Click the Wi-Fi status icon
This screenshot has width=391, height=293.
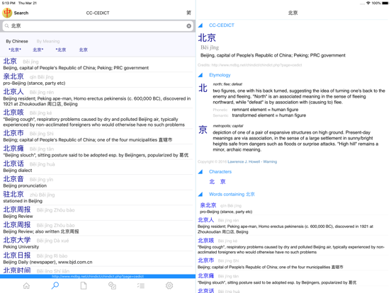tap(368, 3)
